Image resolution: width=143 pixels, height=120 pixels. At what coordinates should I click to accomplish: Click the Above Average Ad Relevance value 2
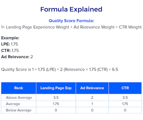tap(92, 97)
